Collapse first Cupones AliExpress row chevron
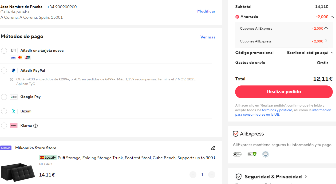The image size is (336, 184). (x=326, y=28)
